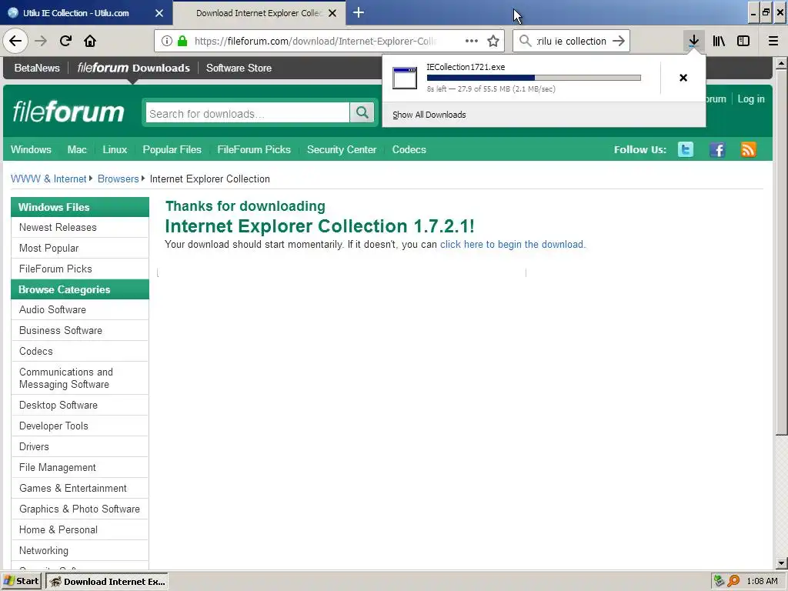The image size is (788, 591).
Task: Show sidebars toolbar button
Action: [743, 42]
